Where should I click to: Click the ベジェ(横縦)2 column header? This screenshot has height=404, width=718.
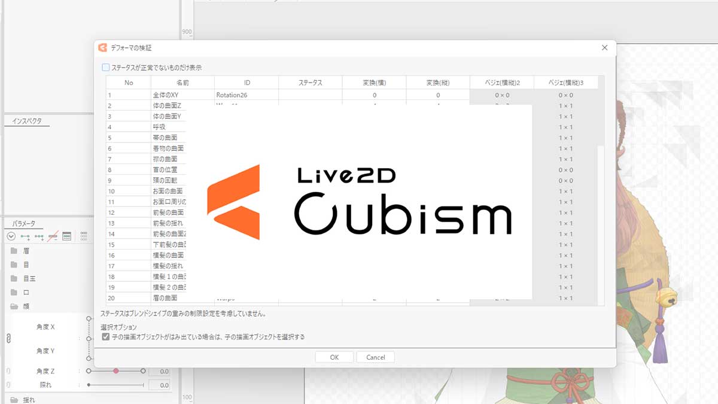point(502,83)
